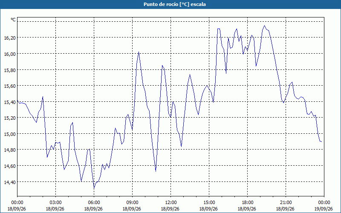Click the 18/09/26 date under 21:00
341x213 pixels.
285,209
